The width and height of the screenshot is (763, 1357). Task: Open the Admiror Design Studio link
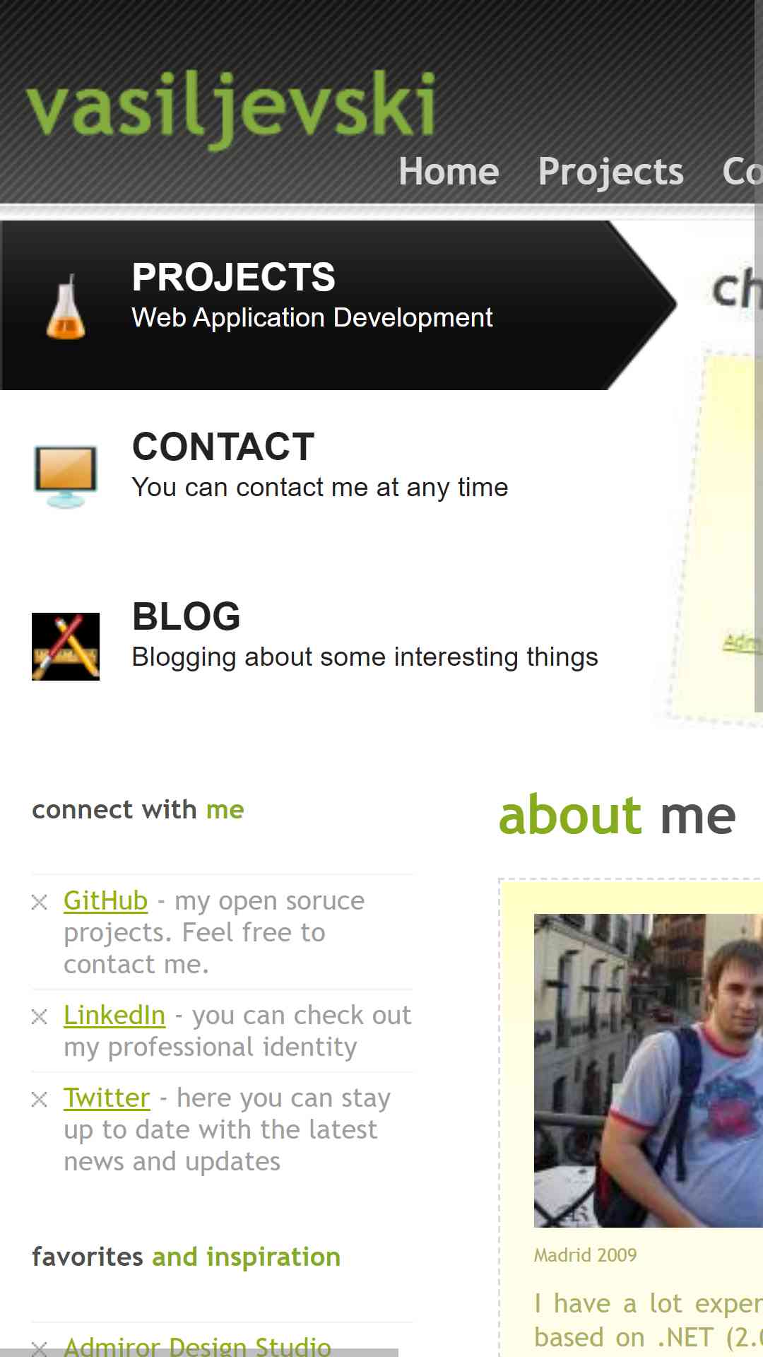pos(197,1346)
